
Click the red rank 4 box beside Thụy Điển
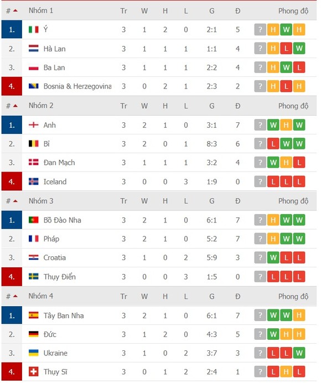click(x=12, y=277)
